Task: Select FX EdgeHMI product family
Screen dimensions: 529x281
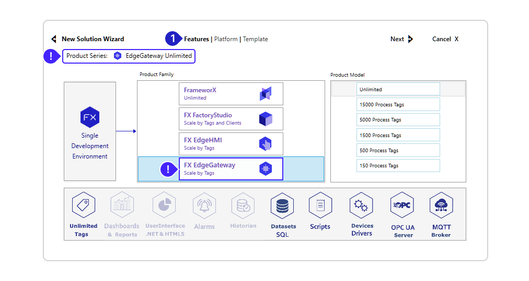Action: [231, 144]
